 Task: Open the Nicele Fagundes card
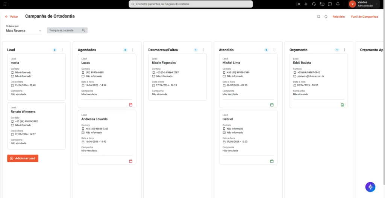click(x=177, y=77)
